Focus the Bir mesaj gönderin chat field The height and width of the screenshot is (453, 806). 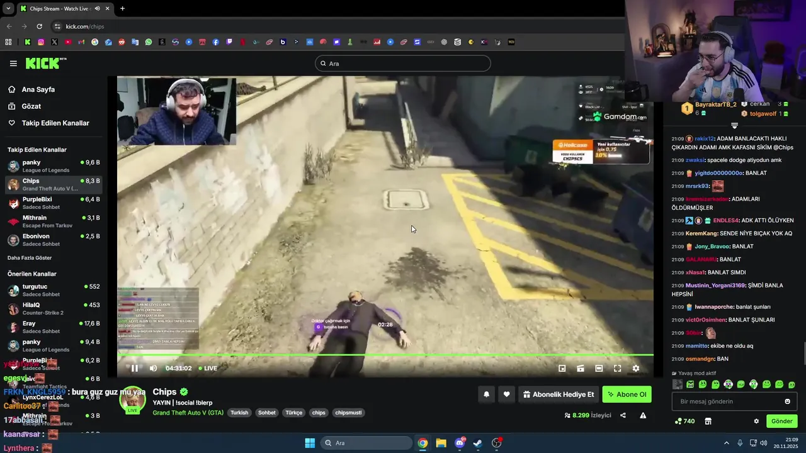click(x=734, y=401)
